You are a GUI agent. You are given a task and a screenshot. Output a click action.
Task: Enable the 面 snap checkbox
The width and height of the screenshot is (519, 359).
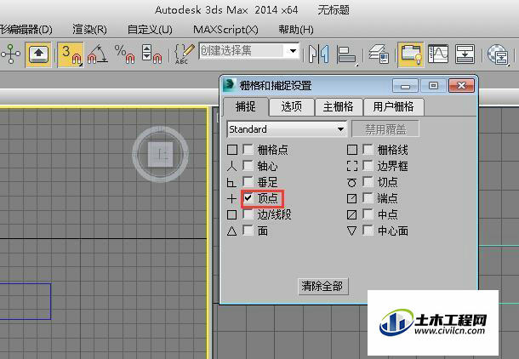click(x=248, y=231)
